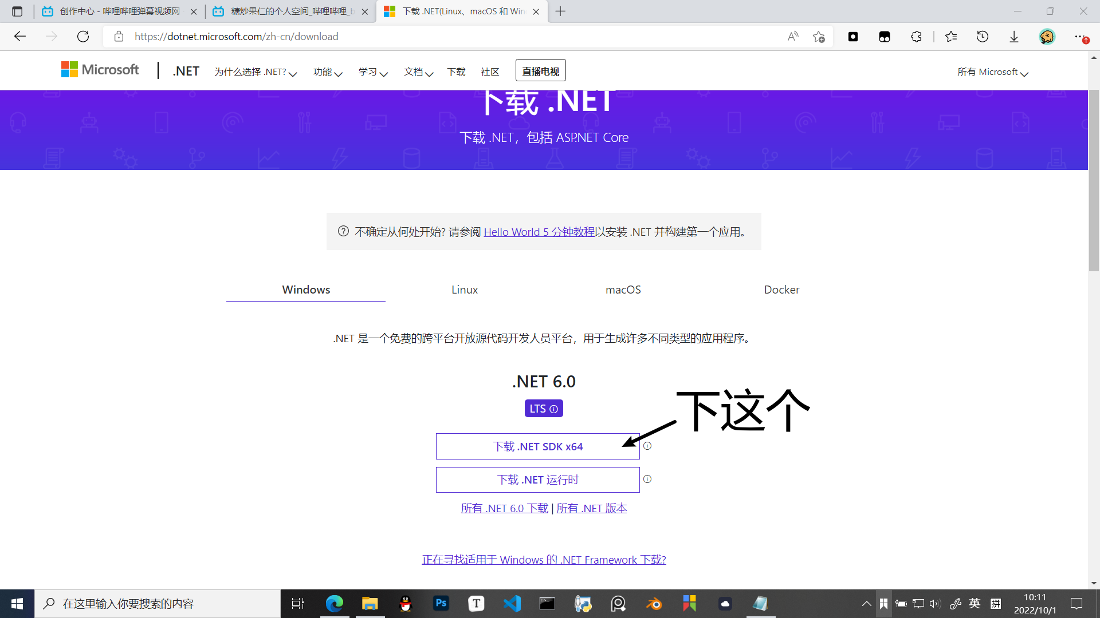Open the .NET Framework 下载 link
The width and height of the screenshot is (1100, 618).
(x=544, y=560)
